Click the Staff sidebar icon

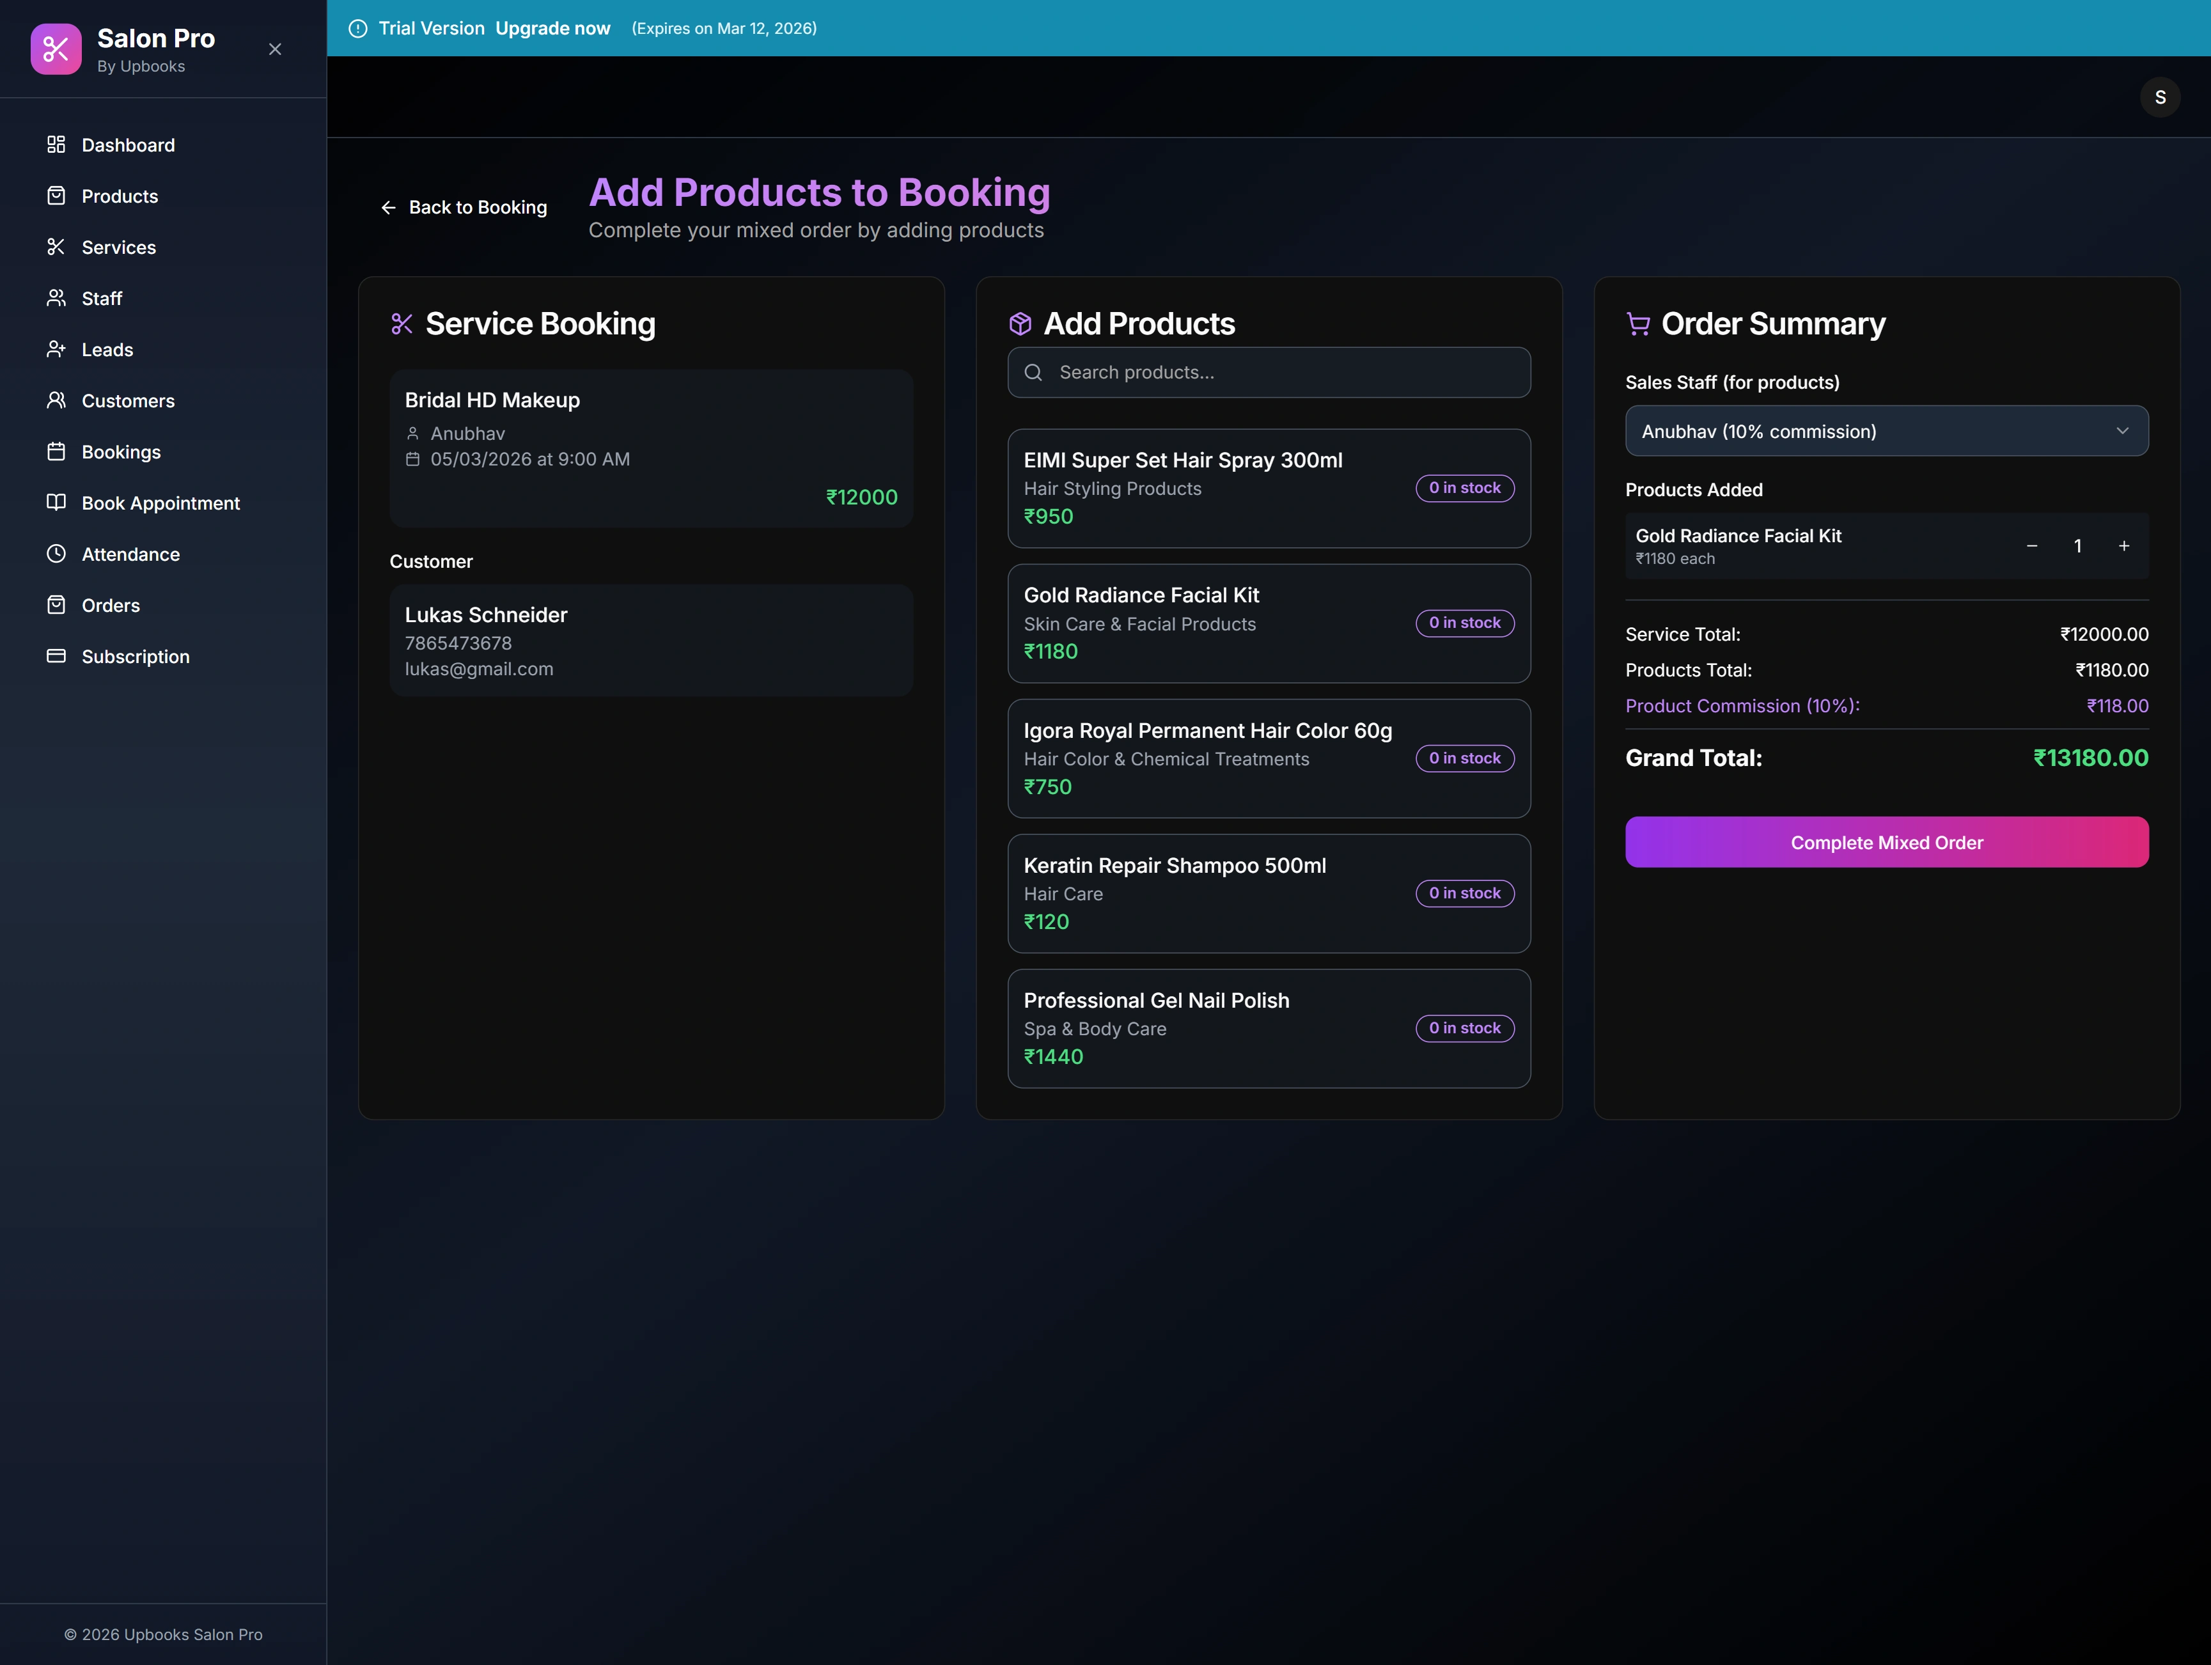57,298
